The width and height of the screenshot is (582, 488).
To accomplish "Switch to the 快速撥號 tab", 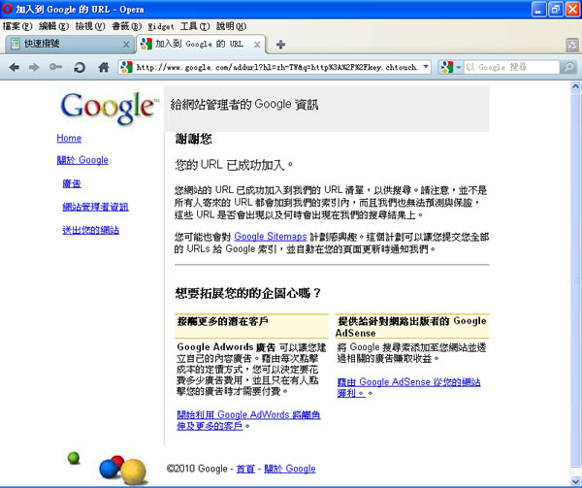I will tap(69, 45).
